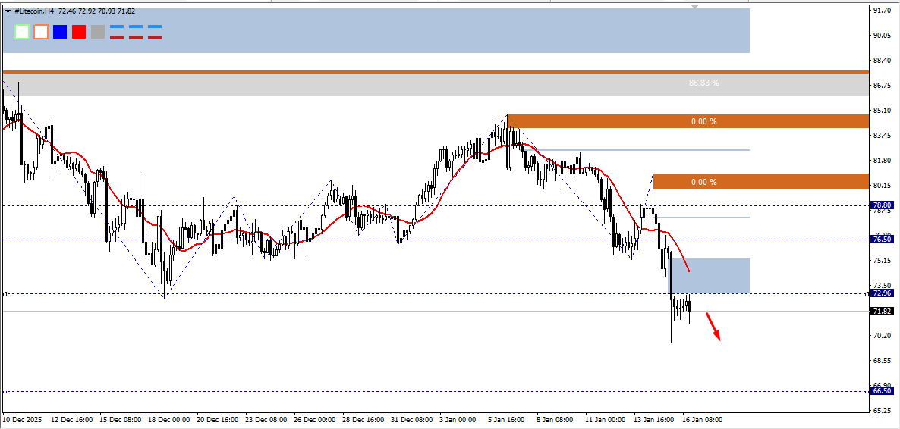The width and height of the screenshot is (900, 429).
Task: Select the 72.96 price level tag
Action: click(x=881, y=293)
